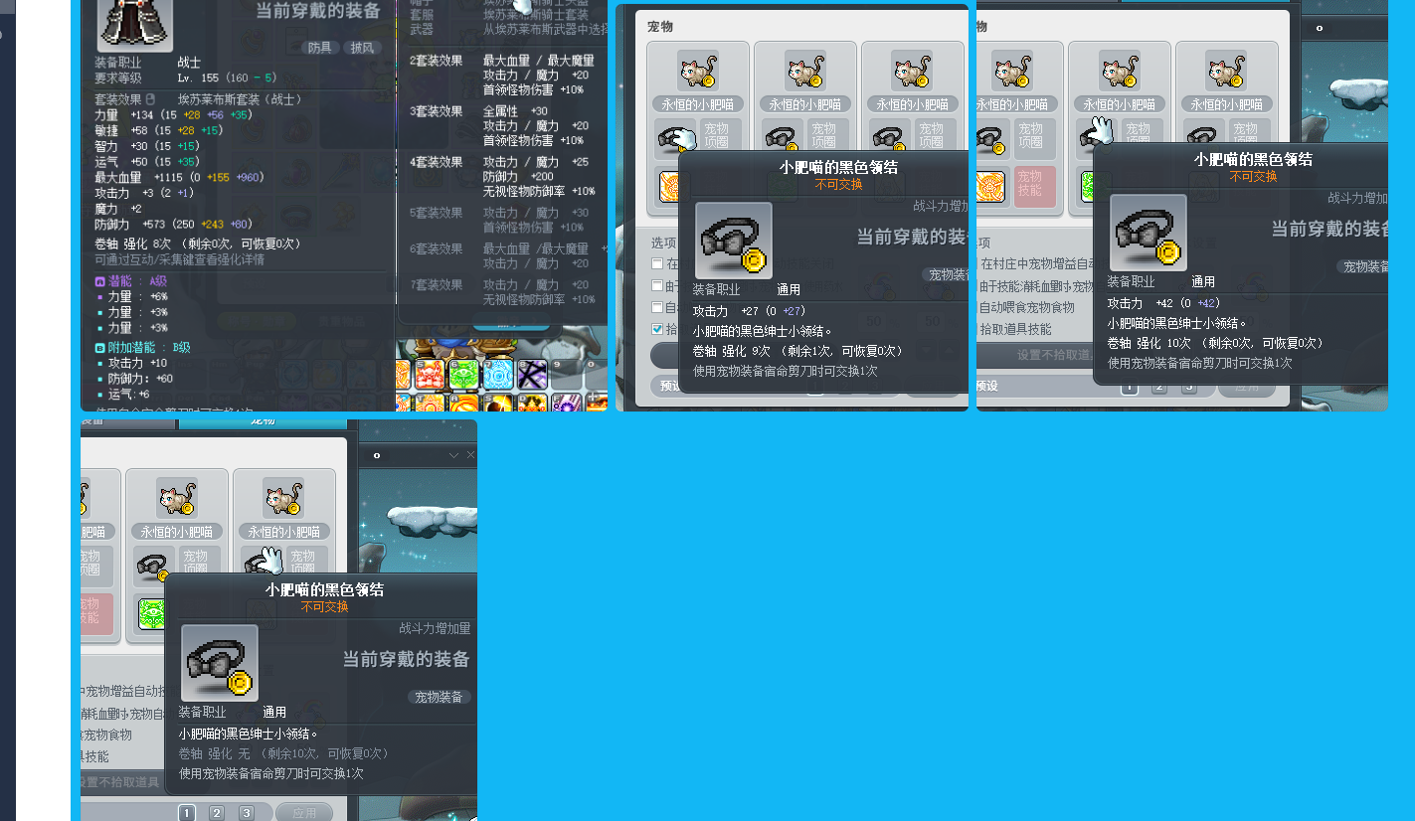Click first cat pet icon in +27 attack panel

pyautogui.click(x=698, y=71)
